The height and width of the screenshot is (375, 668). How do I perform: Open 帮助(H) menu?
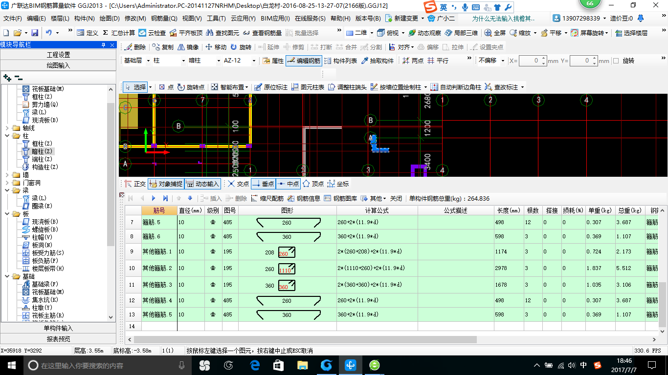(x=340, y=19)
